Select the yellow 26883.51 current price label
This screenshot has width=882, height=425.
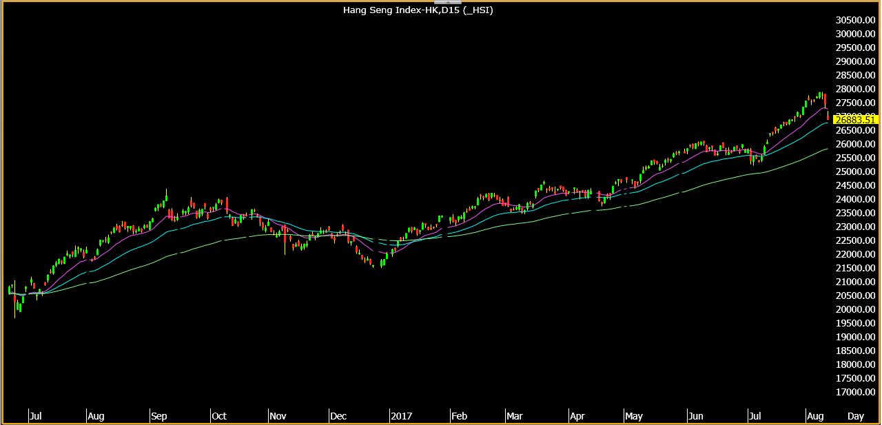point(854,119)
